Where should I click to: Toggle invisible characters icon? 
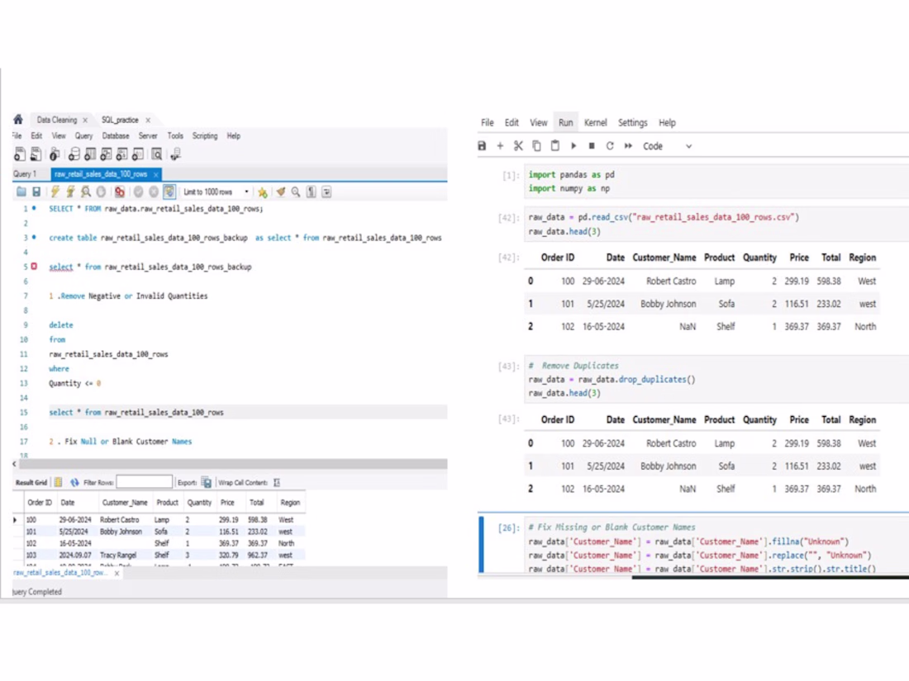click(x=312, y=192)
